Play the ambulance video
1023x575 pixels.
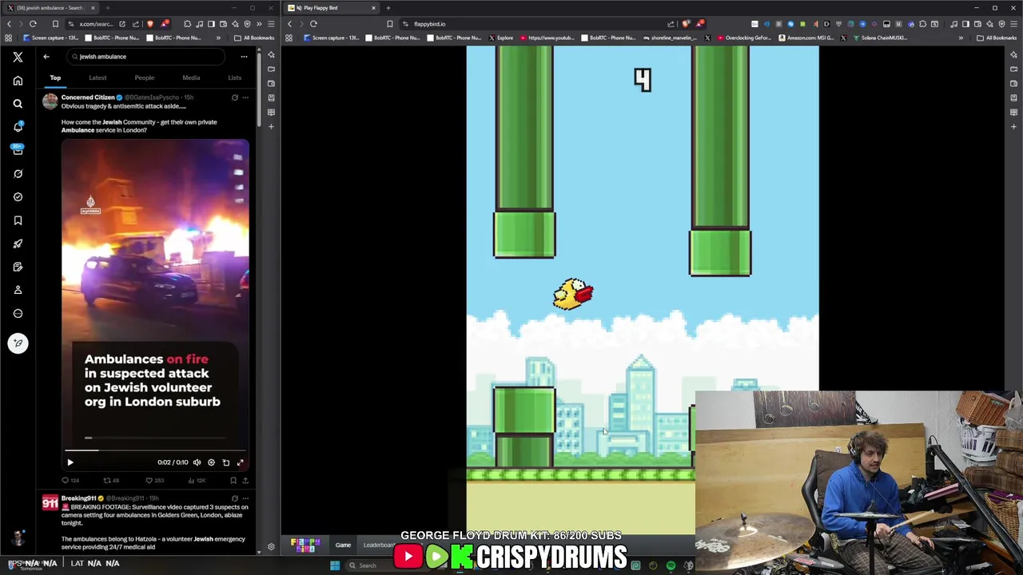pyautogui.click(x=70, y=462)
